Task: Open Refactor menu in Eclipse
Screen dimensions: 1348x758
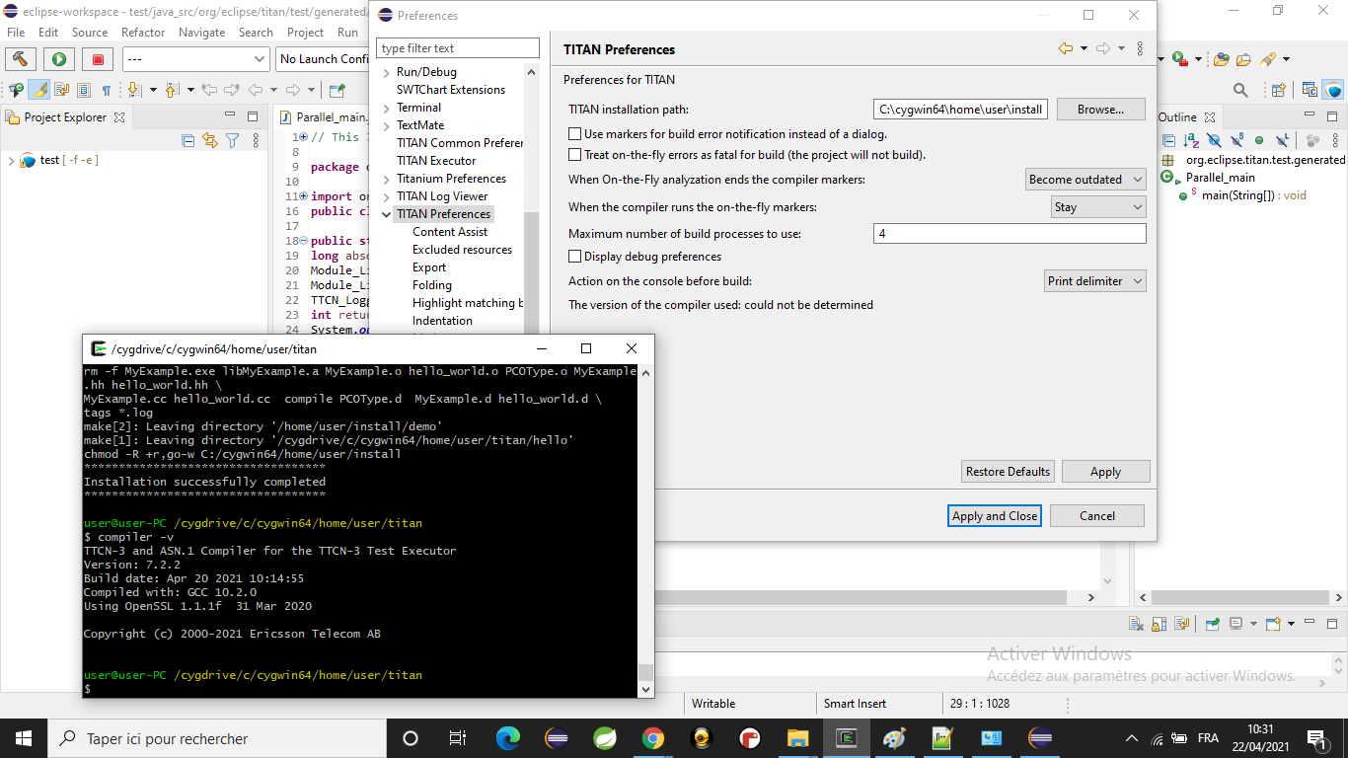Action: coord(143,33)
